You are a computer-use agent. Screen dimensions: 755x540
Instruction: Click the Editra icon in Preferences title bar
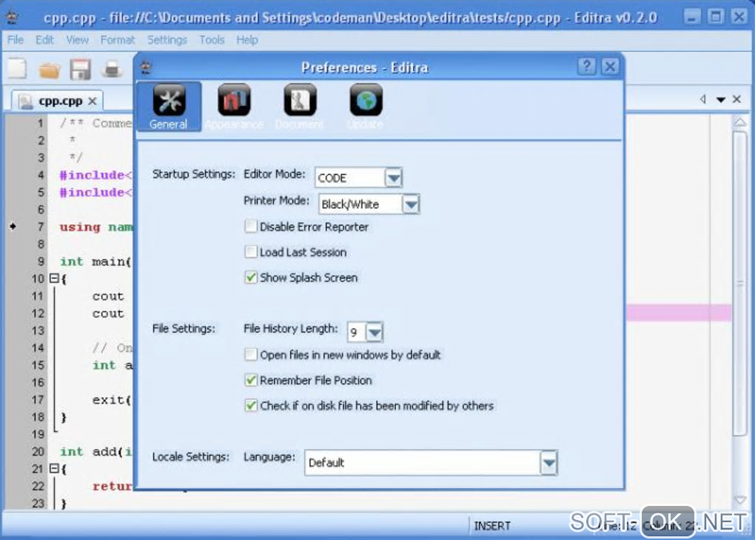click(147, 67)
